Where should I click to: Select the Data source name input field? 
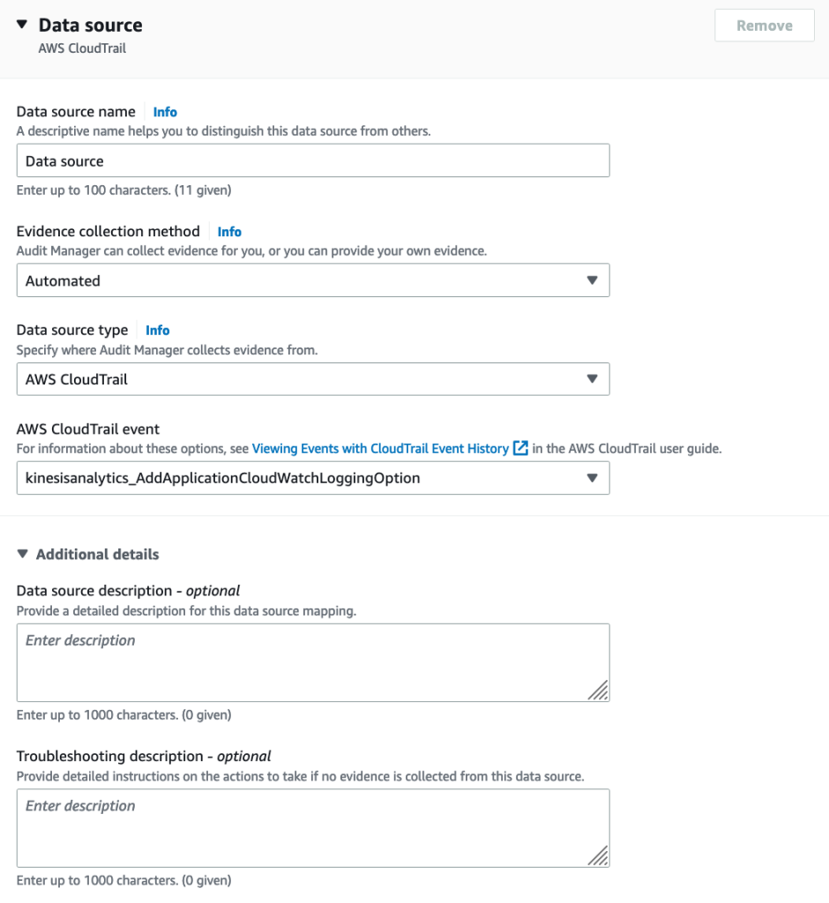point(313,160)
